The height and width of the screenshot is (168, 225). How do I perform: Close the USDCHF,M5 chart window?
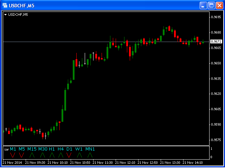[219, 5]
